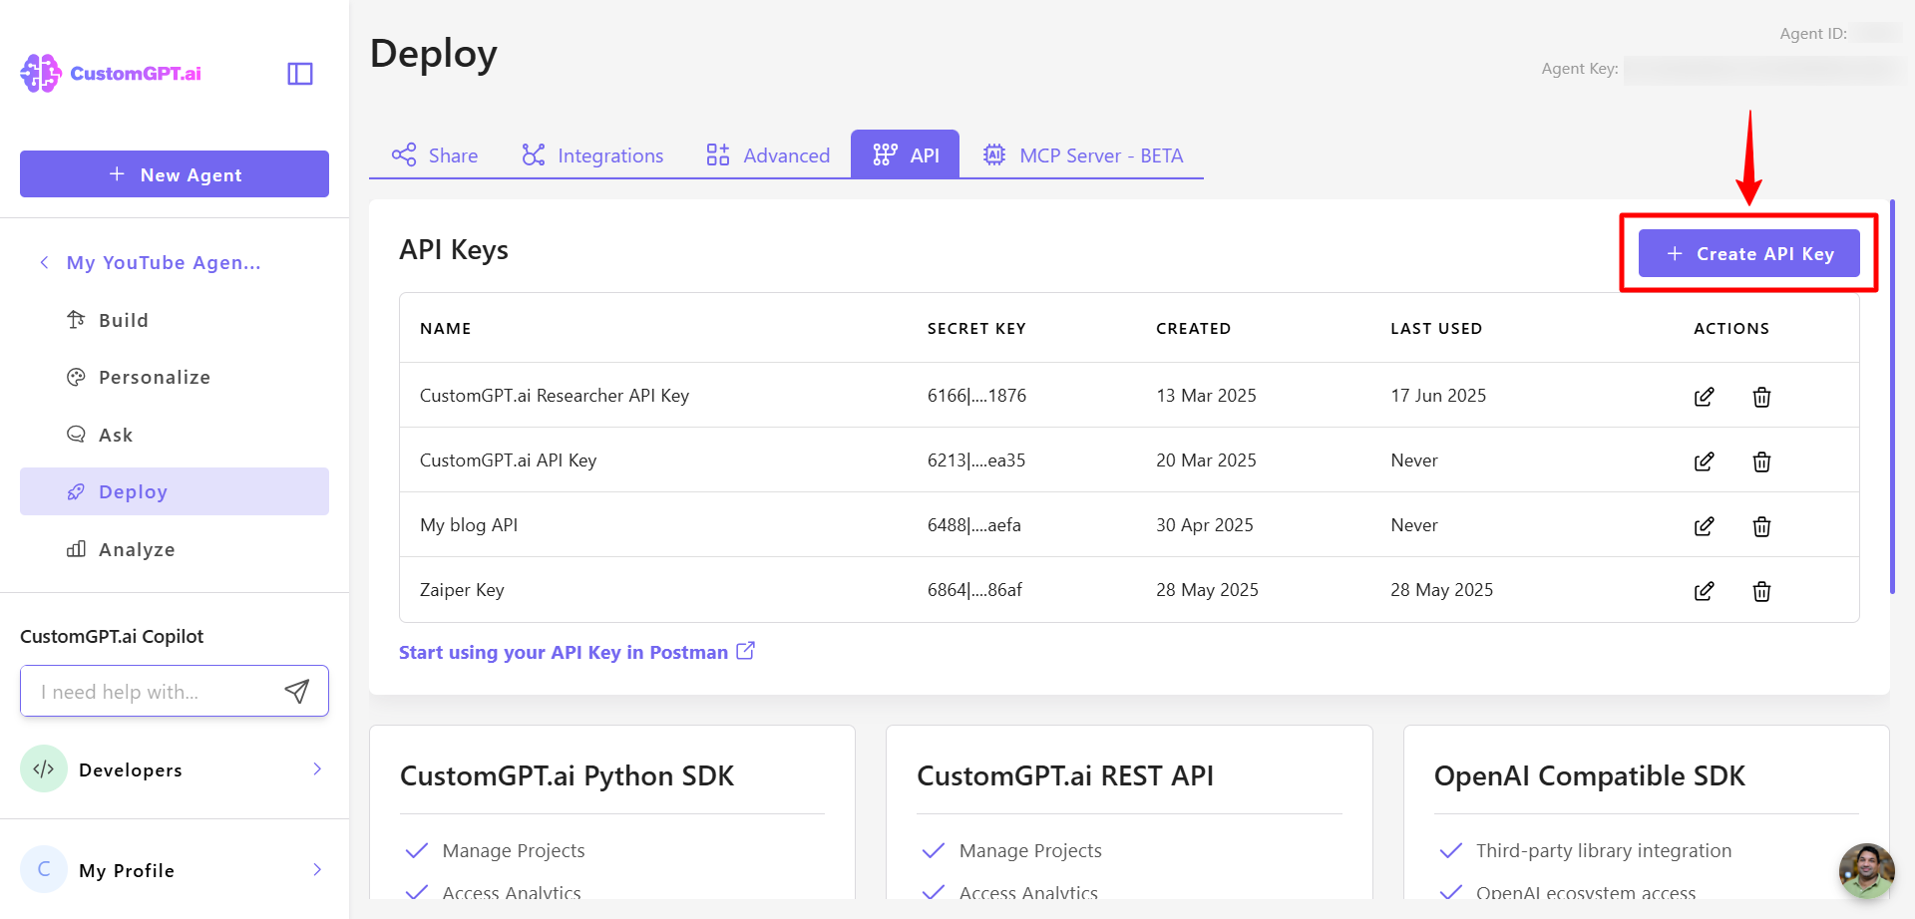The height and width of the screenshot is (919, 1915).
Task: Open the MCP Server - BETA tab
Action: click(1082, 155)
